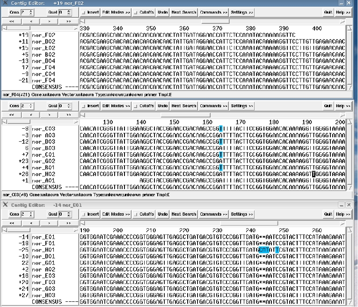Click Undo in the middle contig editor
358x307 pixels.
pyautogui.click(x=162, y=106)
